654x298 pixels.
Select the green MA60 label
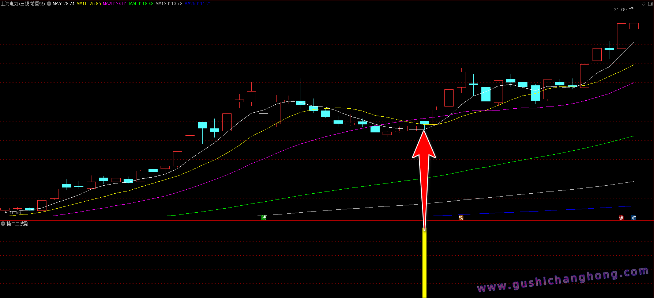coord(141,4)
